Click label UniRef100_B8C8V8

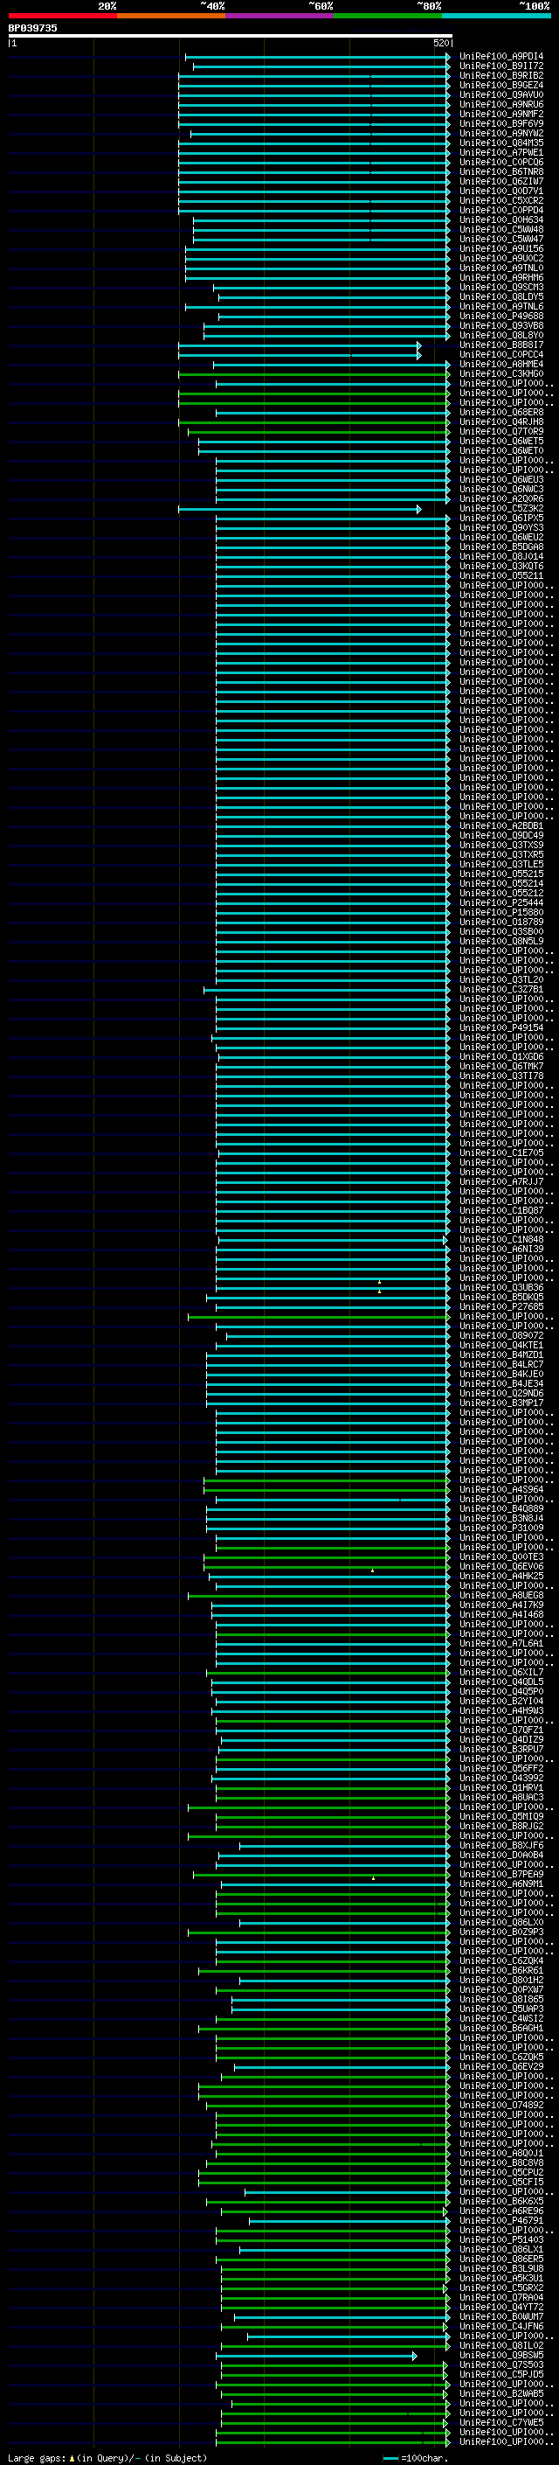[x=500, y=2162]
